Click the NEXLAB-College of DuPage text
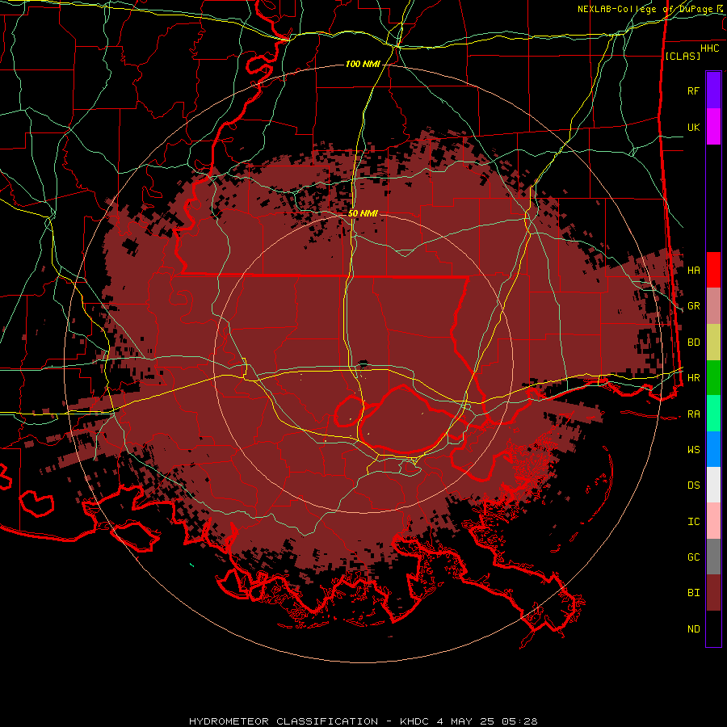The height and width of the screenshot is (727, 727). click(x=646, y=9)
